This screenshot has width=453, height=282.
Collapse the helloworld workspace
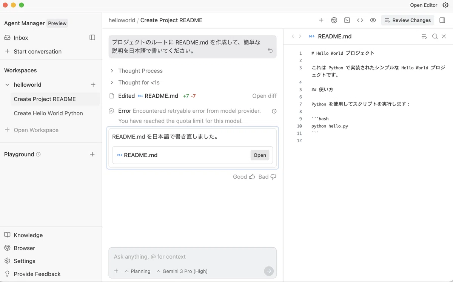tap(7, 85)
